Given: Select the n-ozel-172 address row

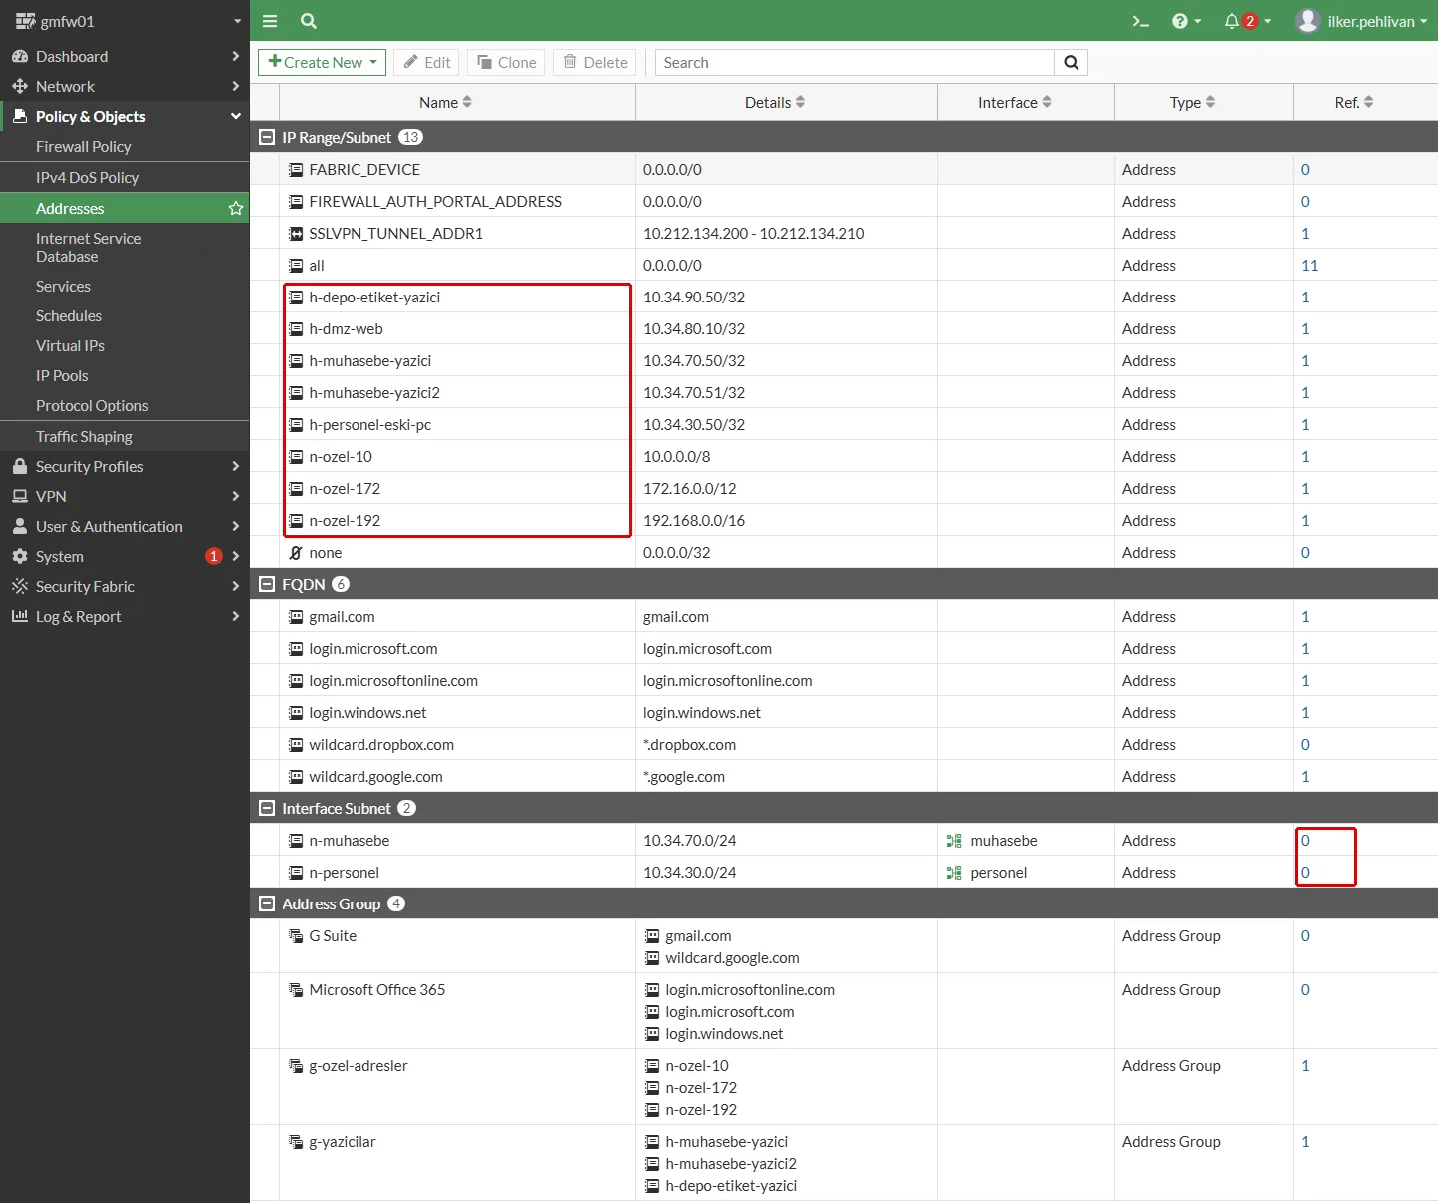Looking at the screenshot, I should [x=844, y=488].
